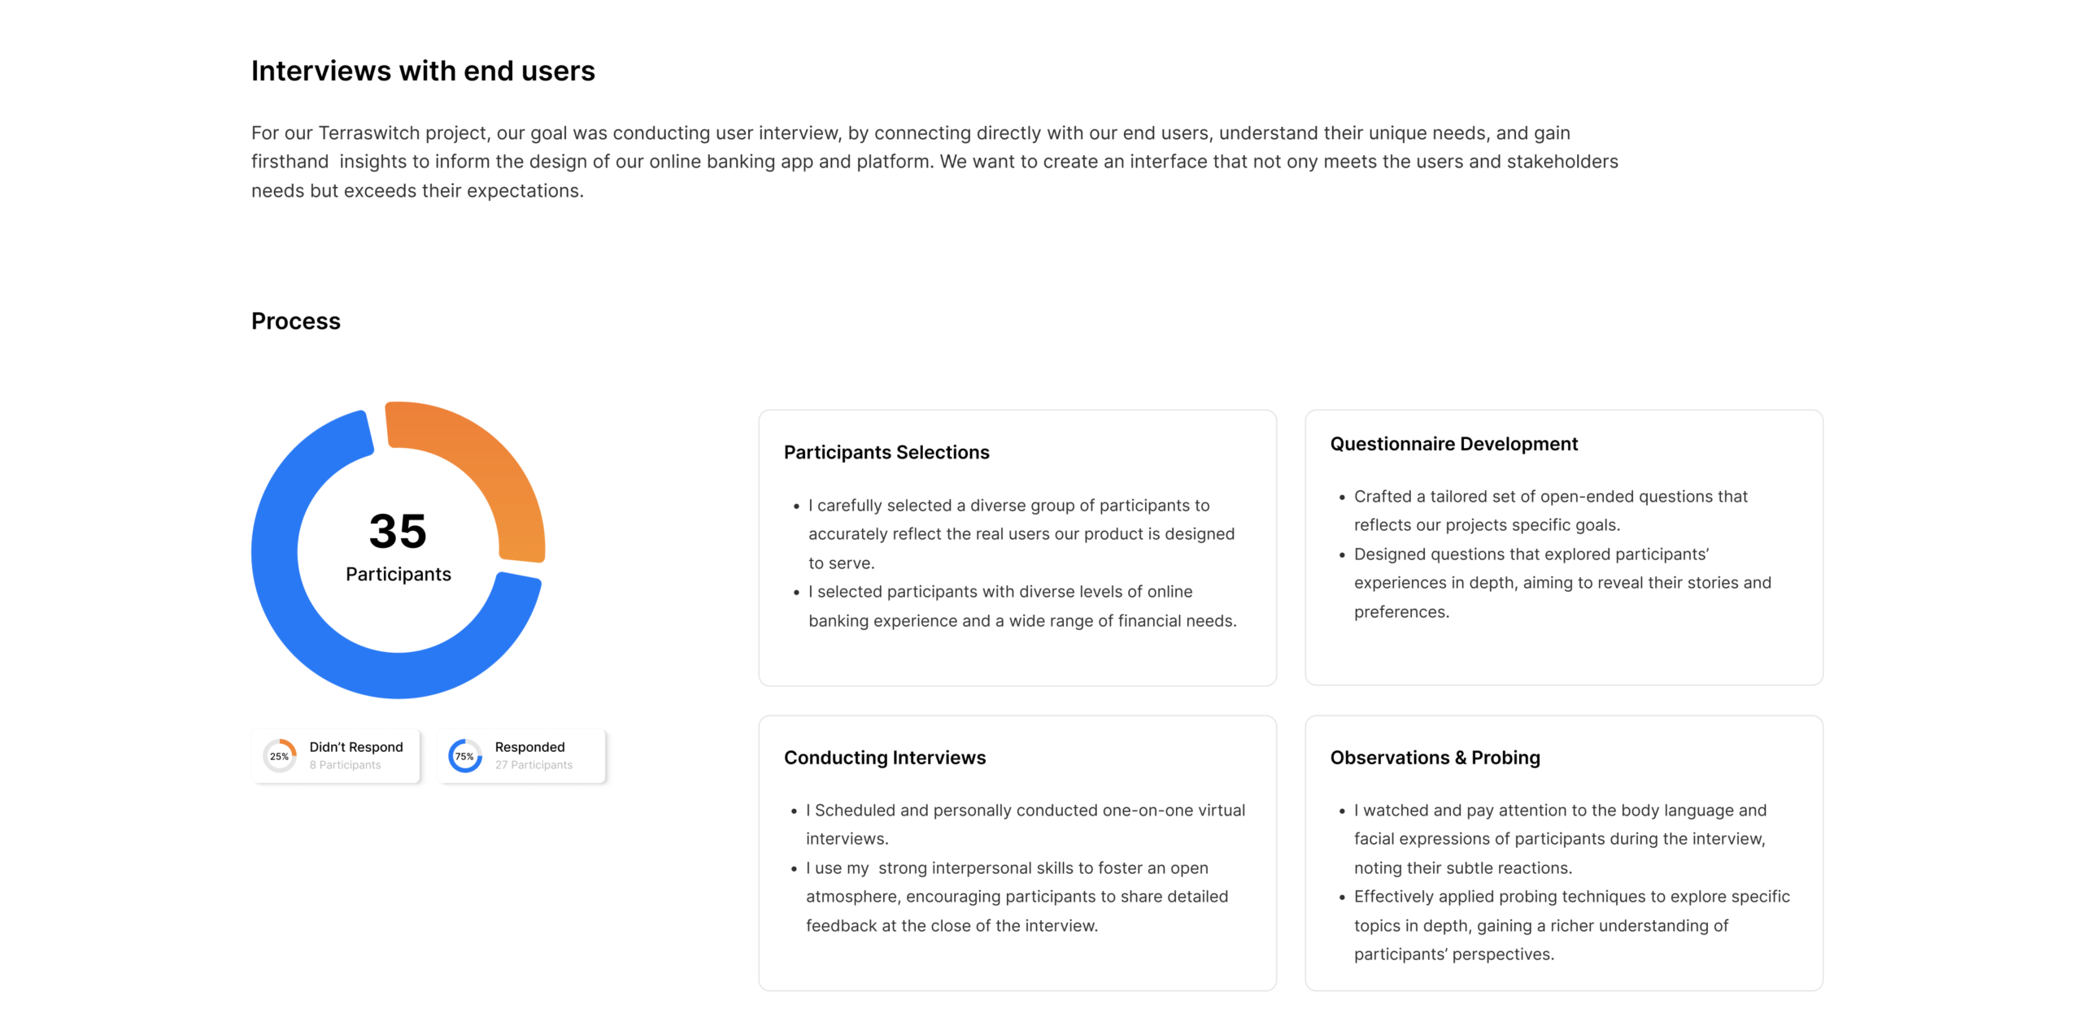Screen dimensions: 2082x1013
Task: Click the bullet about one-on-one virtual interviews
Action: click(x=1025, y=824)
